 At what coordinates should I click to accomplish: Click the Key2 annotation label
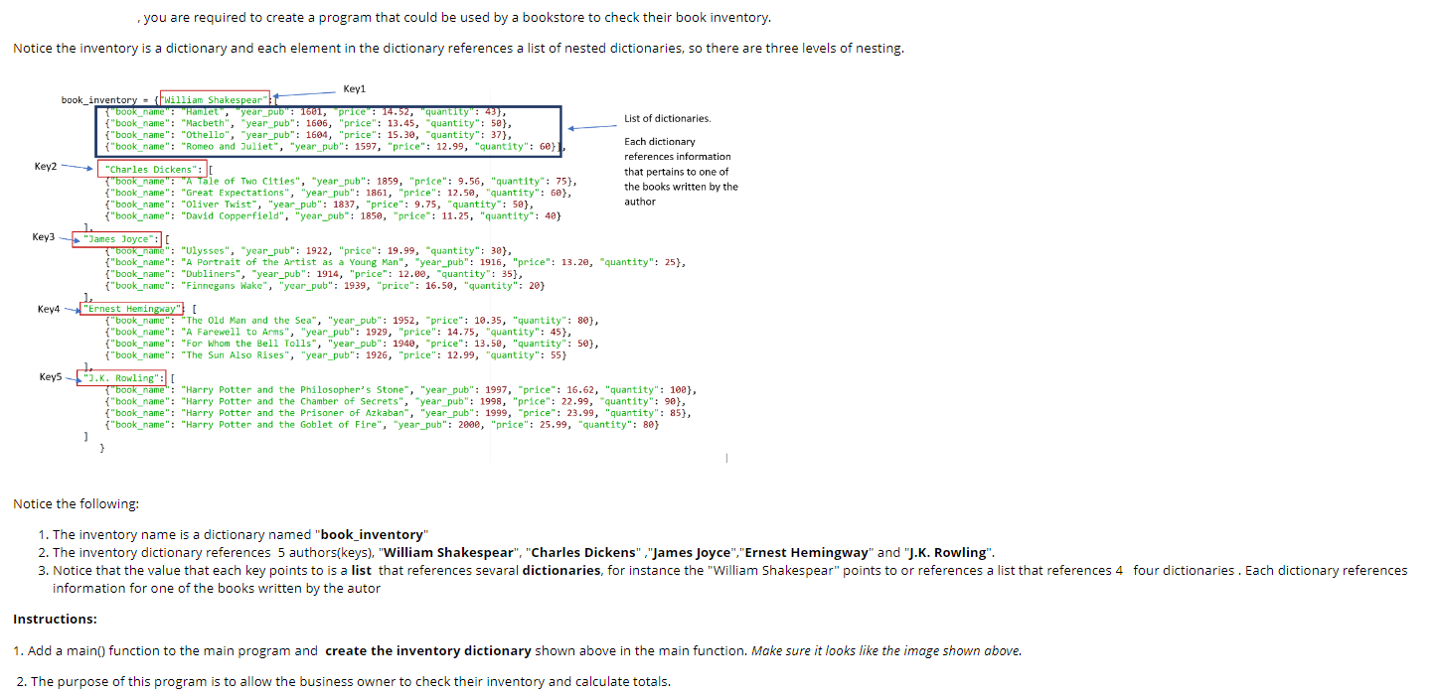click(44, 166)
